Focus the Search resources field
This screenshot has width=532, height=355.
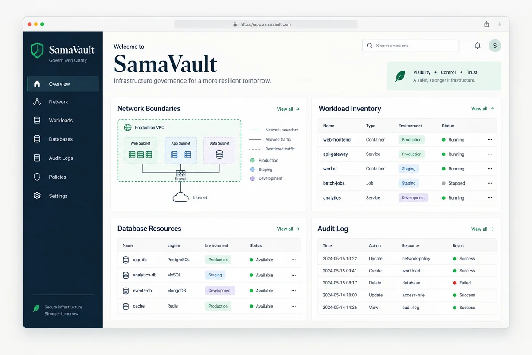tap(411, 46)
